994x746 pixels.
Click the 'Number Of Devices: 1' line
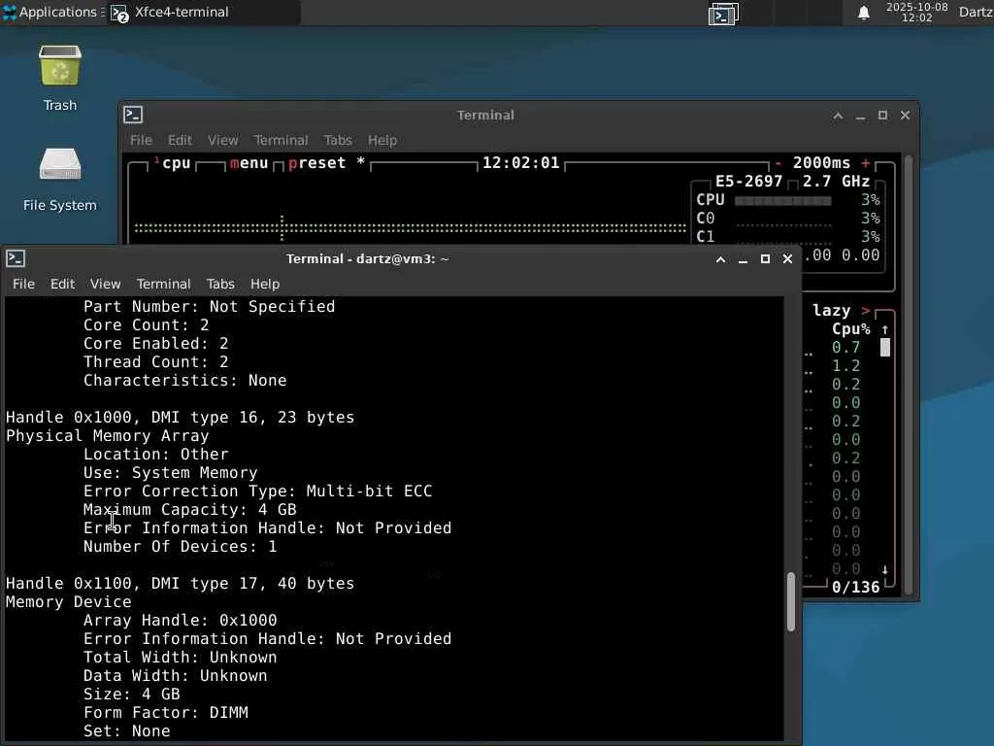pyautogui.click(x=180, y=546)
